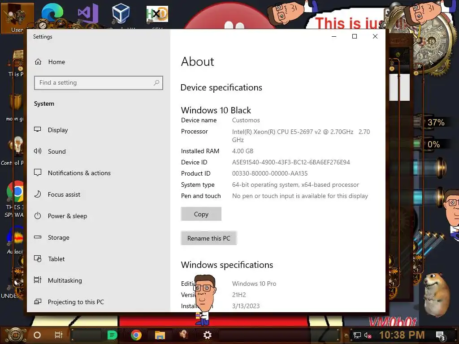Open Focus assist settings

[64, 194]
